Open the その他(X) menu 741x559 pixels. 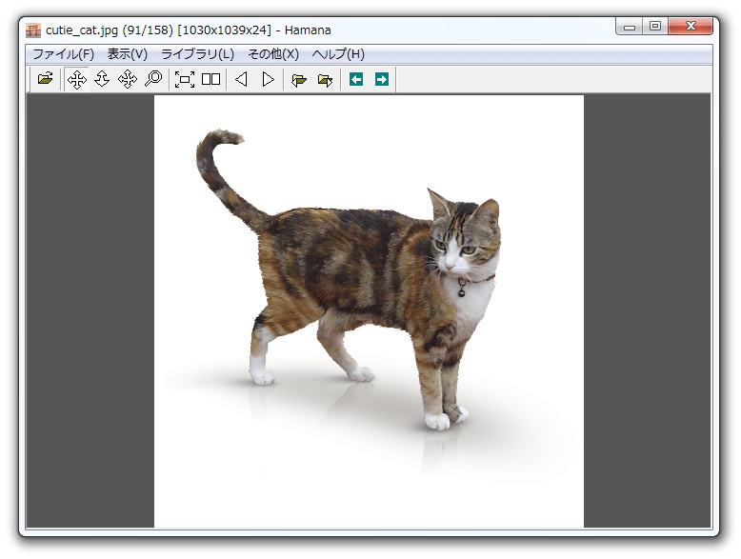coord(273,54)
